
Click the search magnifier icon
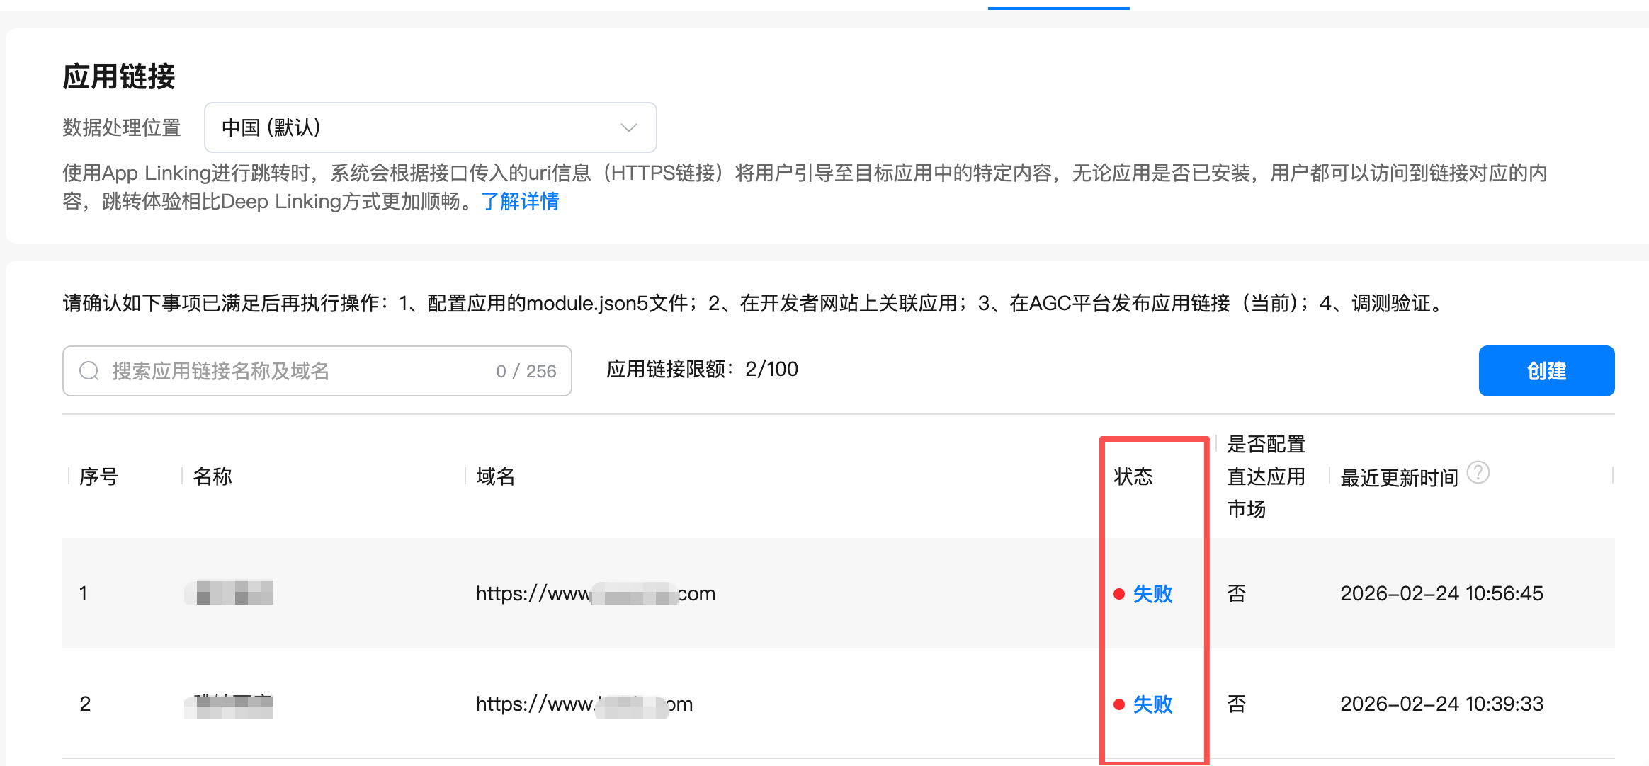89,370
